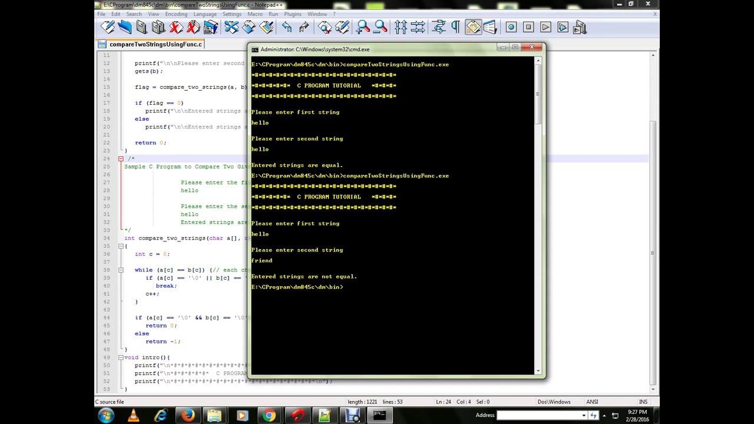Open the Language menu

(x=205, y=14)
